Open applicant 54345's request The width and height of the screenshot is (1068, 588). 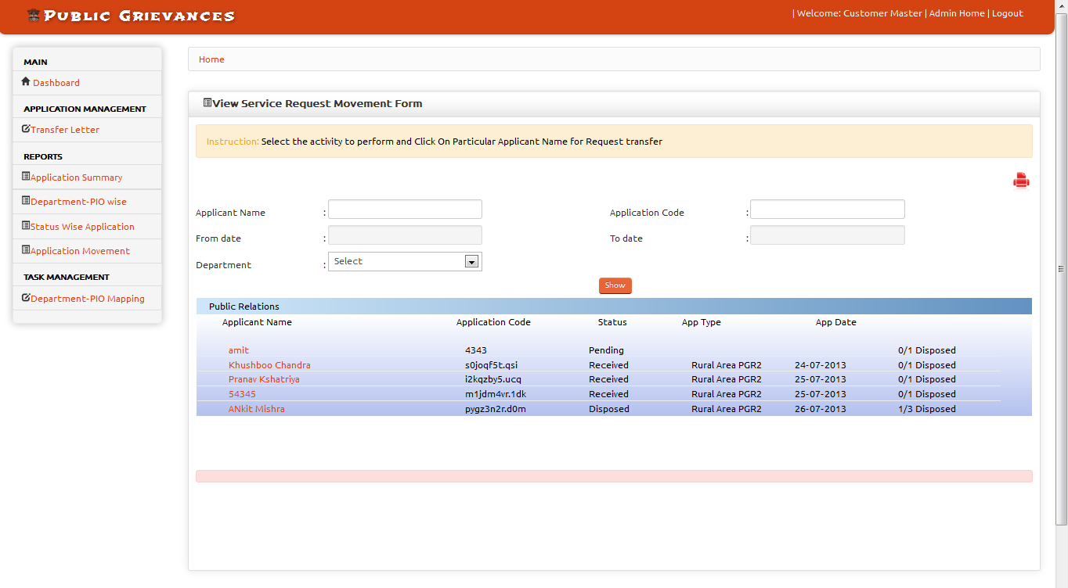tap(242, 394)
